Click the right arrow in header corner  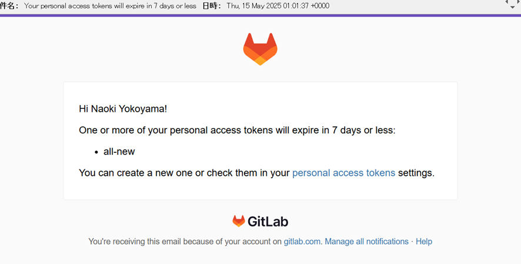coord(517,2)
